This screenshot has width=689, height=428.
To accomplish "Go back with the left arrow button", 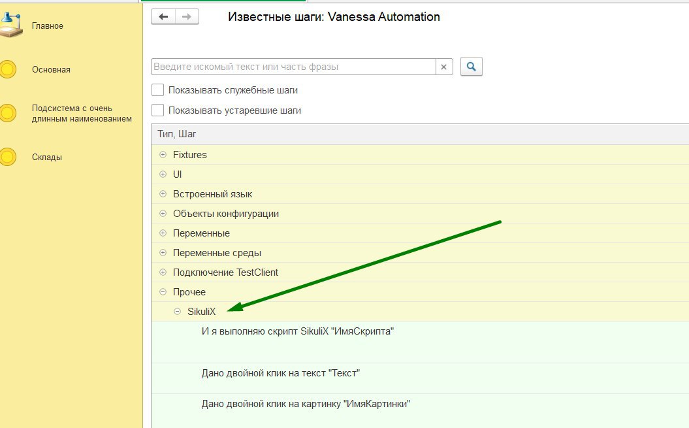I will (x=163, y=17).
